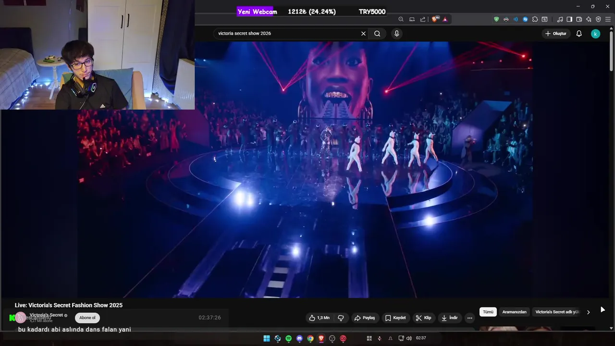Select the Victoria's Secret adlı yükleyen chip
This screenshot has width=615, height=346.
(x=557, y=312)
